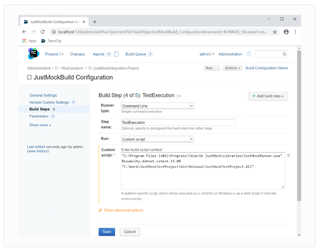Open the Agents page
The height and width of the screenshot is (252, 319).
point(99,54)
